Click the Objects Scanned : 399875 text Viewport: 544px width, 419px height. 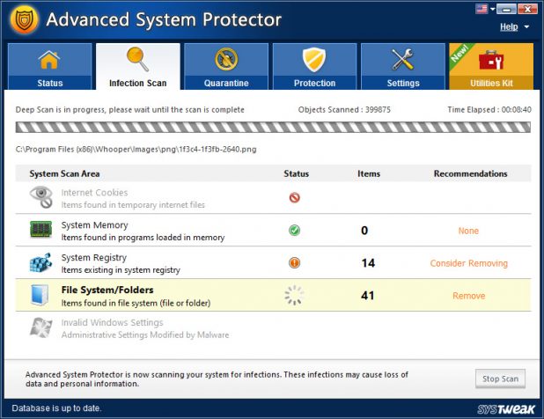click(x=344, y=110)
